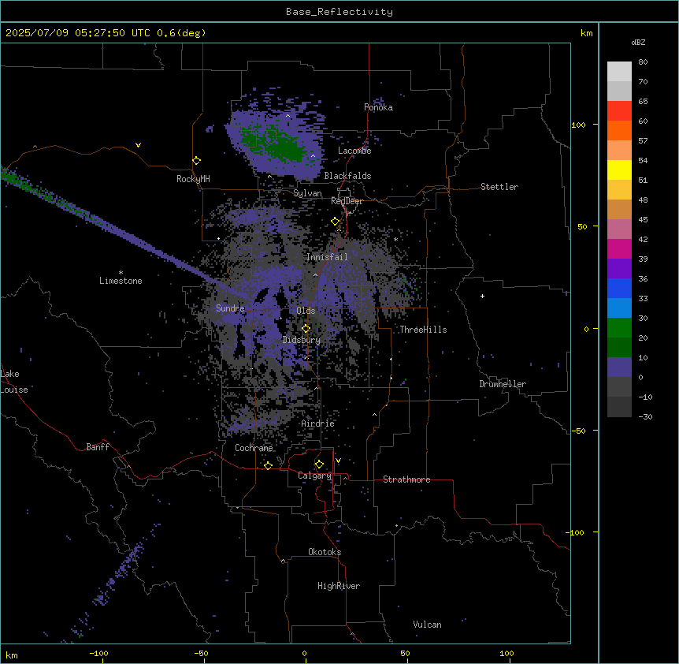Click the Calgary city label

click(314, 476)
